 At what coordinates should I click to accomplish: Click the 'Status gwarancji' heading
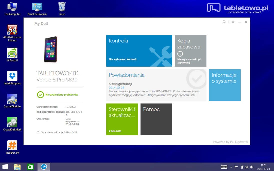point(120,84)
